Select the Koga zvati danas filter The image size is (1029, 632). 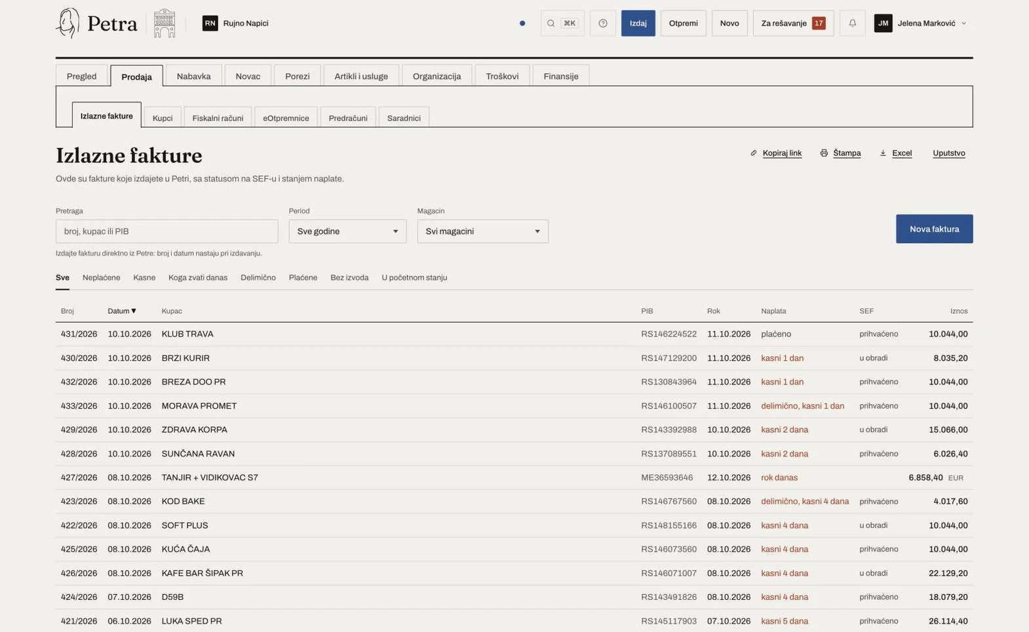(198, 278)
